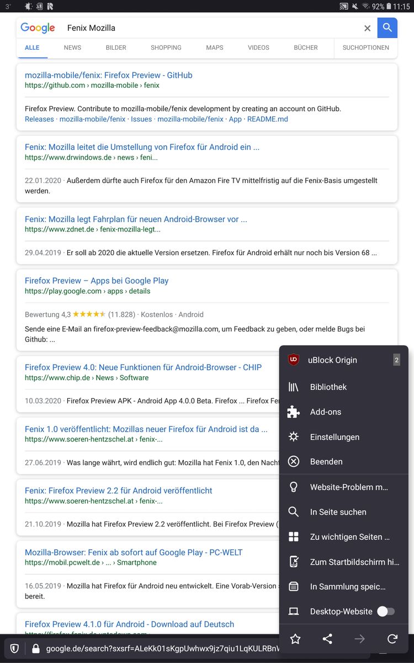Open Add-ons from the browser menu
Viewport: 414px width, 663px height.
click(326, 412)
